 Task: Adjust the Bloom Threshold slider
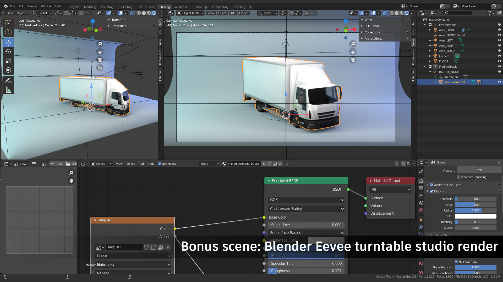(x=475, y=199)
